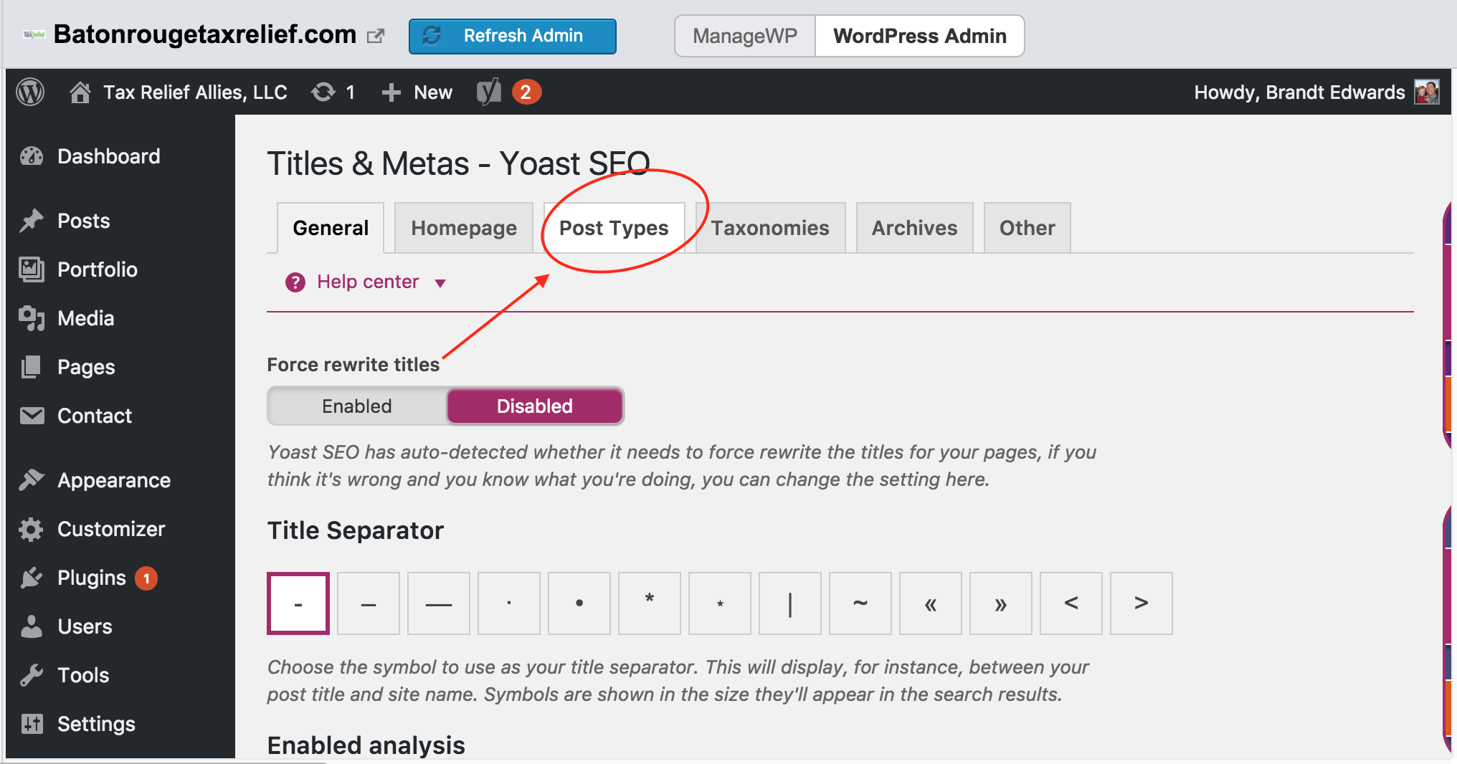
Task: Click the Yoast notification badge showing 2
Action: point(526,92)
